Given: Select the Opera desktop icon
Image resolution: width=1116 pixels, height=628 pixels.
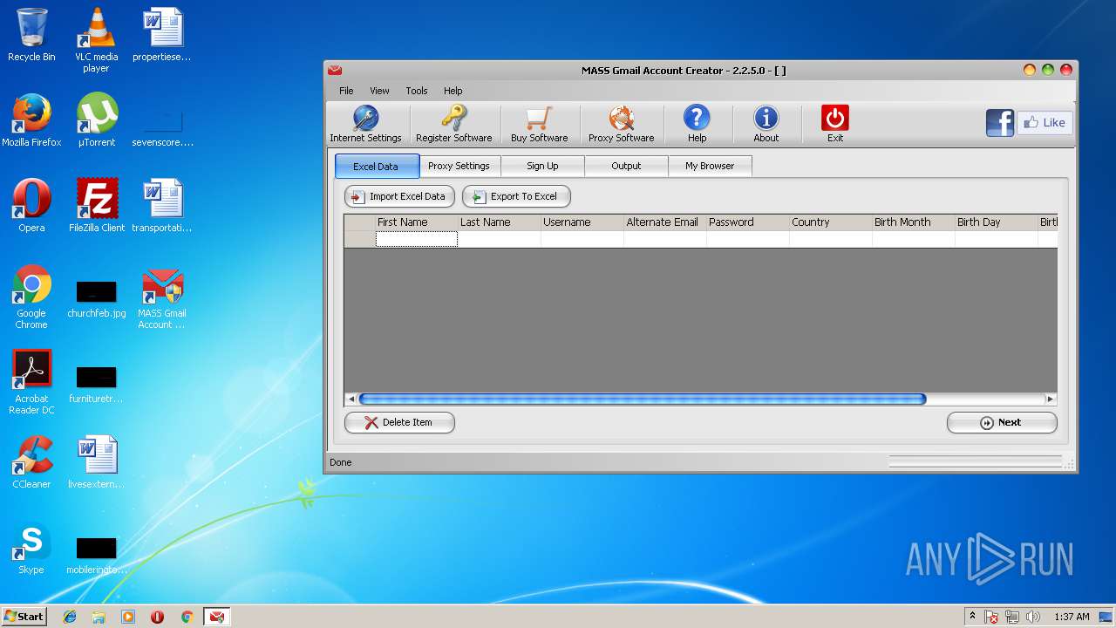Looking at the screenshot, I should coord(31,206).
